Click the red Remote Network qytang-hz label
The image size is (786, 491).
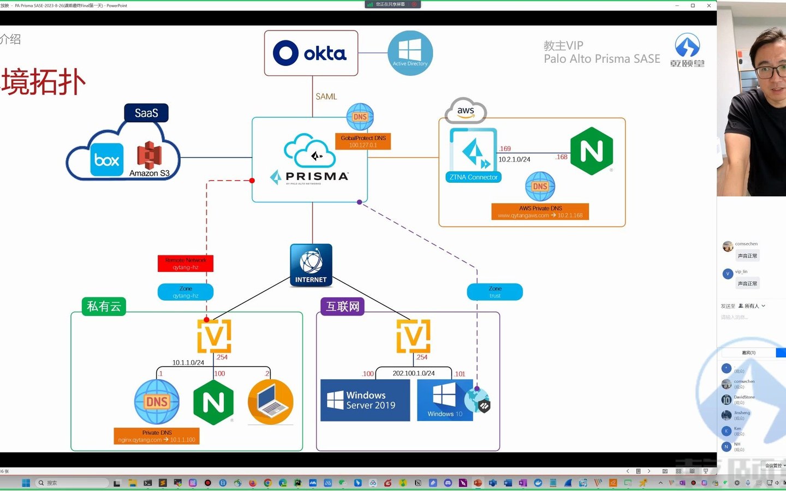(186, 264)
